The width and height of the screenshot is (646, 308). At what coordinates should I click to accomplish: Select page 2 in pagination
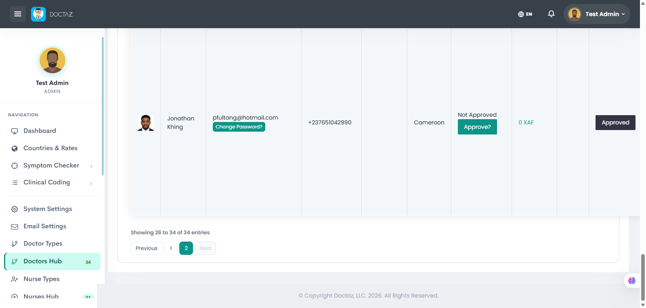(186, 248)
